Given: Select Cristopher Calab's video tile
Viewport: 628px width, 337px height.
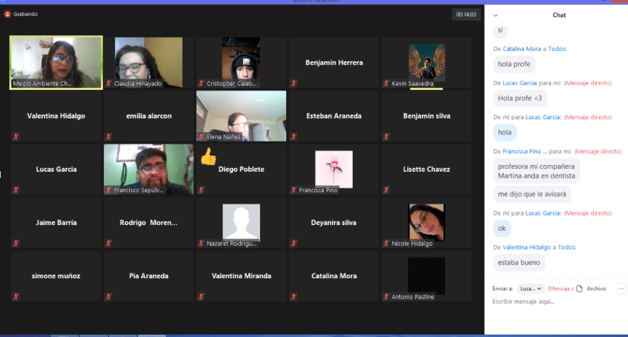Looking at the screenshot, I should (x=241, y=62).
